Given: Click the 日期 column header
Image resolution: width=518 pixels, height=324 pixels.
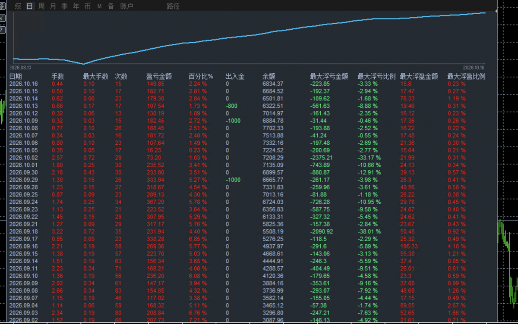Looking at the screenshot, I should click(x=16, y=76).
